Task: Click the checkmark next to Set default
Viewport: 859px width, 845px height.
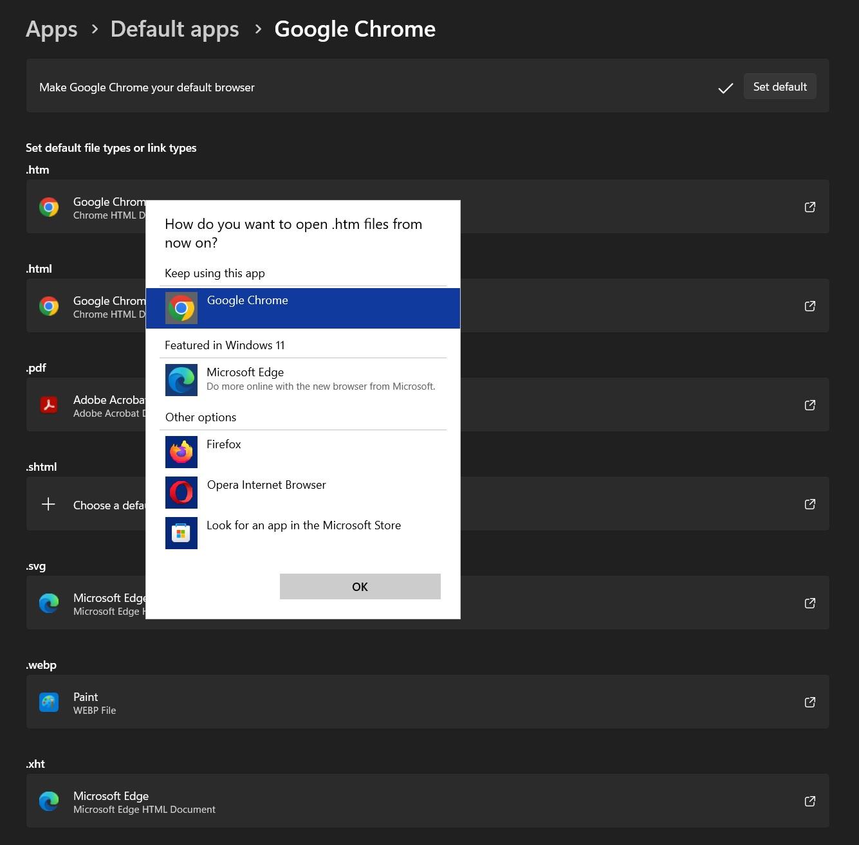Action: (726, 88)
